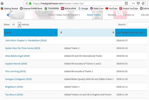This screenshot has height=100, width=149.
Task: Save the page to Pocket
Action: [138, 3]
